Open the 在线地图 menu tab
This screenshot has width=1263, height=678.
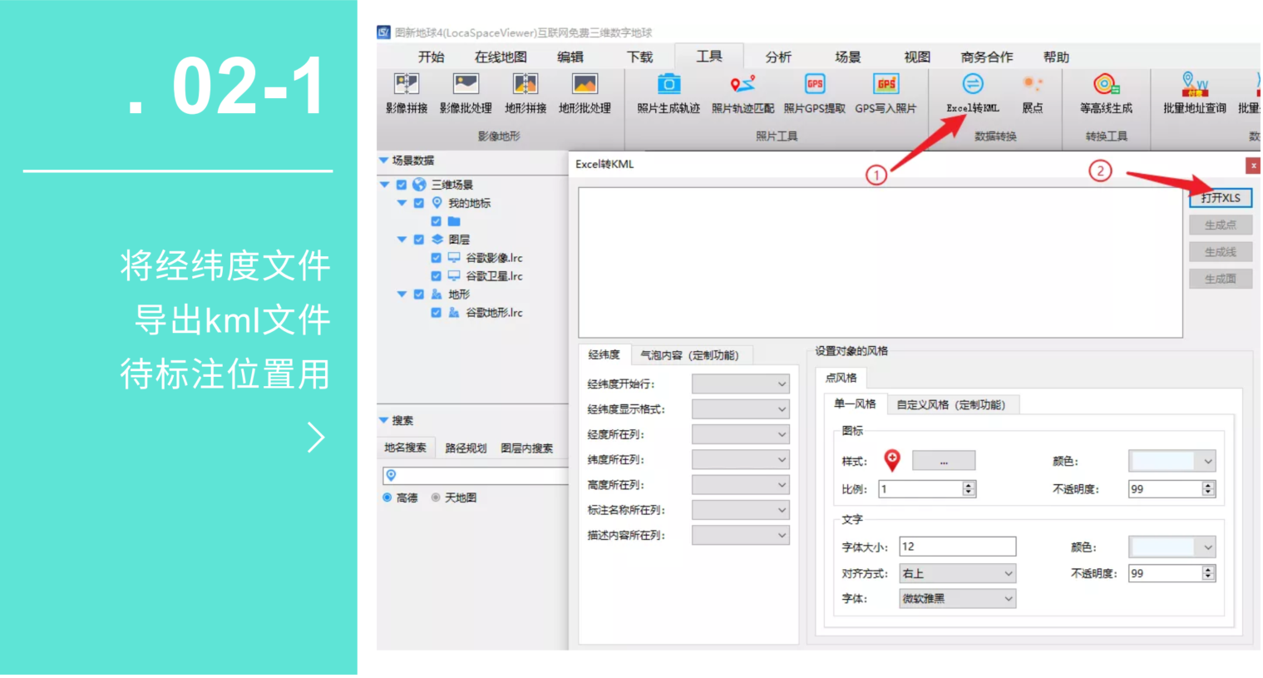pyautogui.click(x=501, y=57)
